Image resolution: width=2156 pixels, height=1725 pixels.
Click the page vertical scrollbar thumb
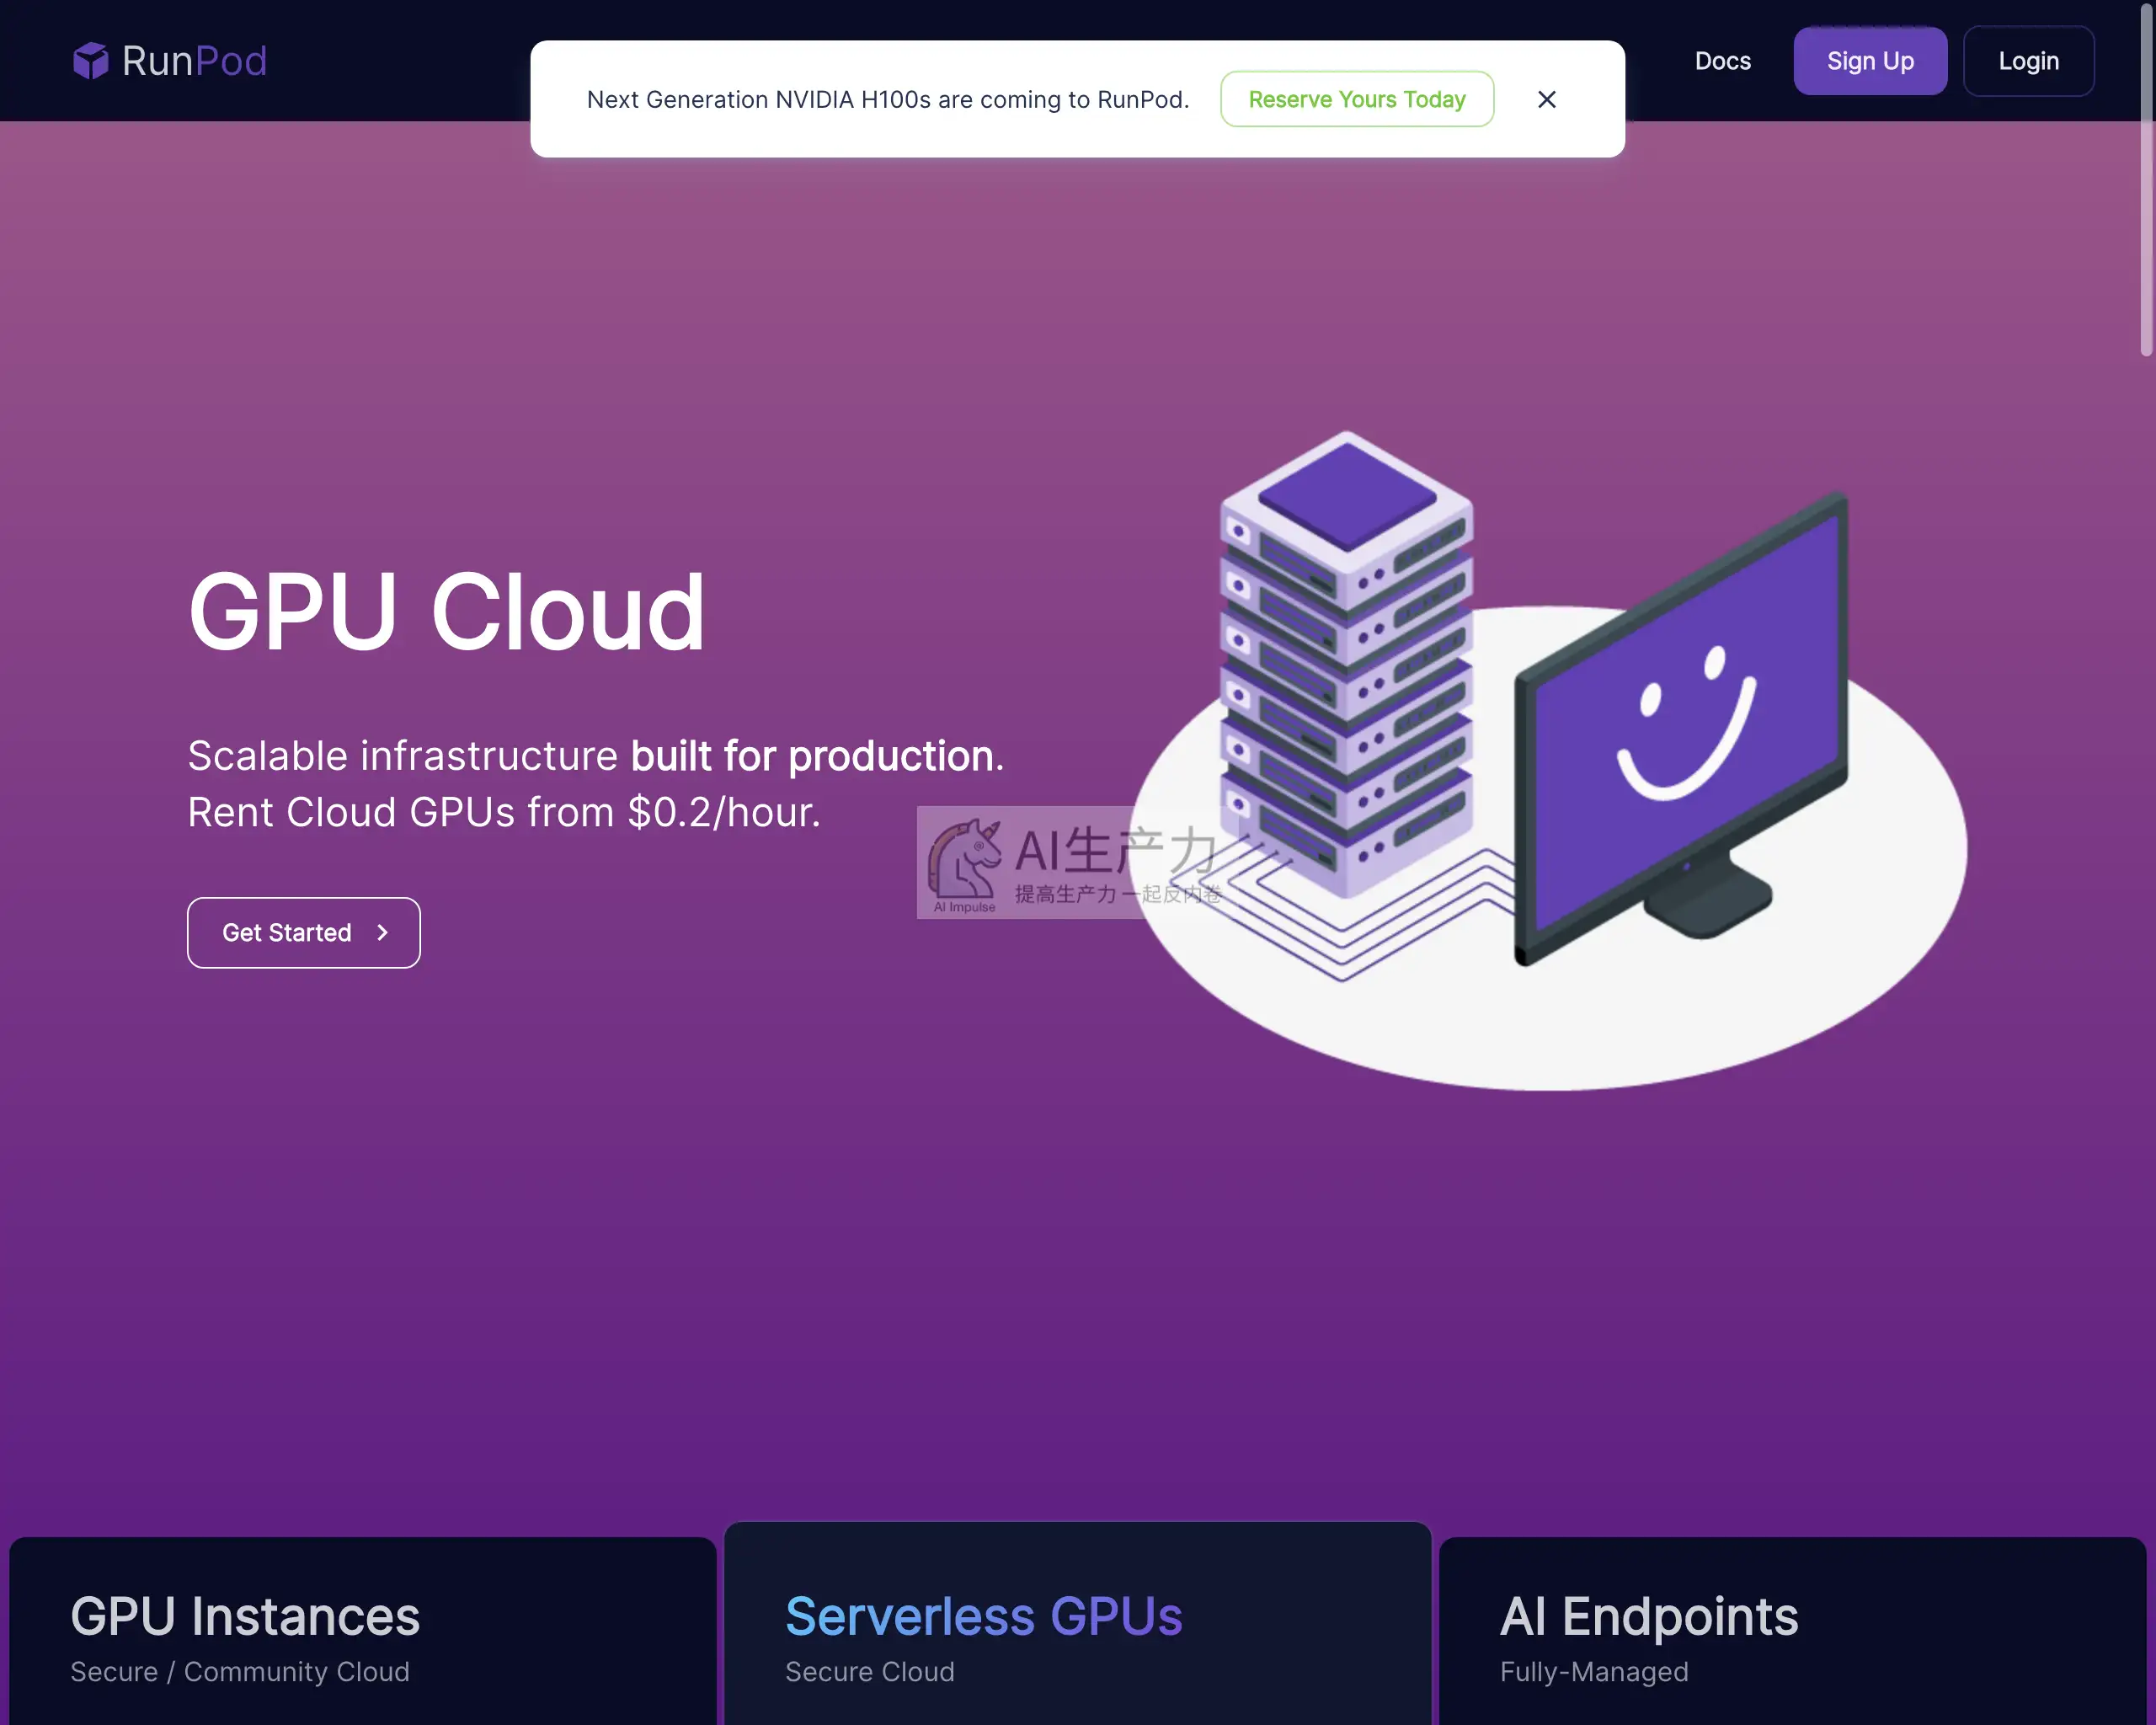(x=2146, y=180)
